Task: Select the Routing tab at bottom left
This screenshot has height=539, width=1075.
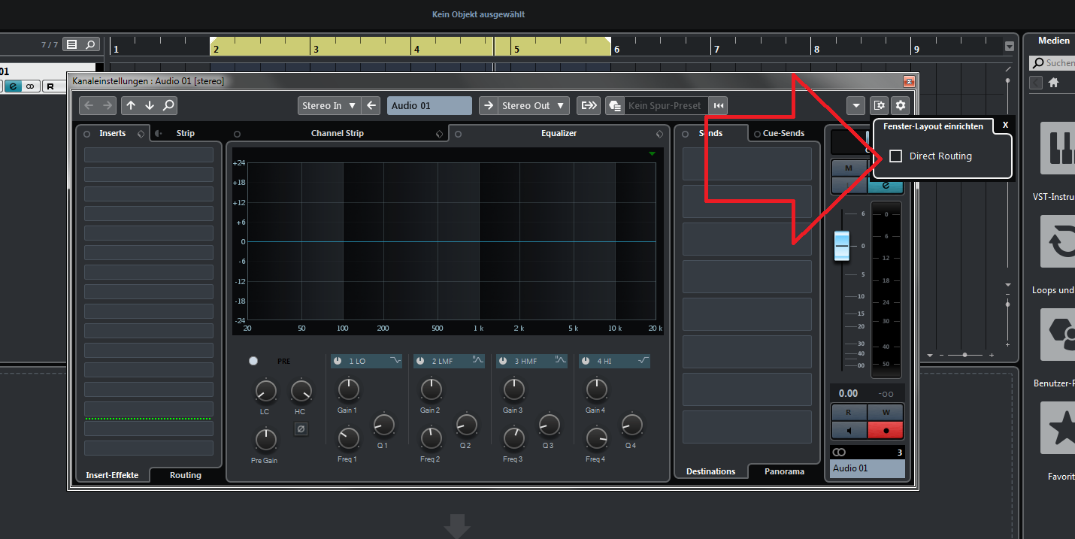Action: point(185,475)
